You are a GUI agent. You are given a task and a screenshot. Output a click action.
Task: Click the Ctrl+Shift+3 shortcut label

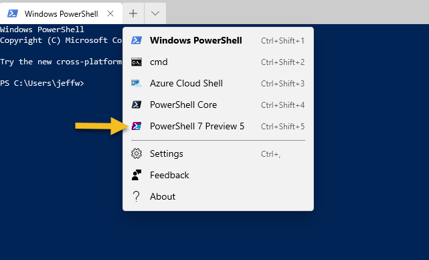(282, 84)
